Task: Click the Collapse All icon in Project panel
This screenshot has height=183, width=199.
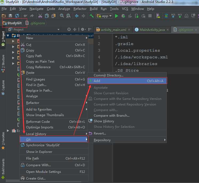Action: tap(75, 30)
